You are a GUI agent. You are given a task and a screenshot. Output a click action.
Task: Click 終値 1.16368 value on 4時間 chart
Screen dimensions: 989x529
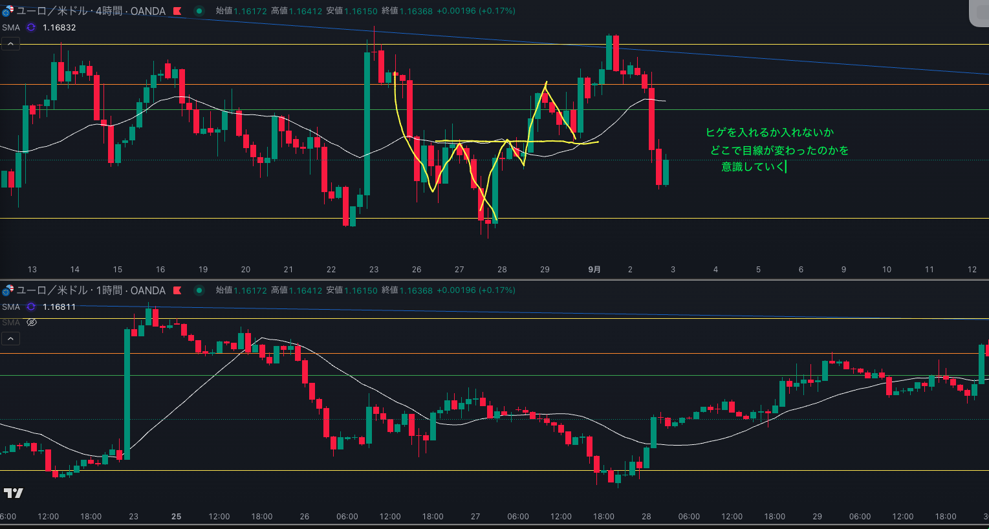[x=407, y=11]
